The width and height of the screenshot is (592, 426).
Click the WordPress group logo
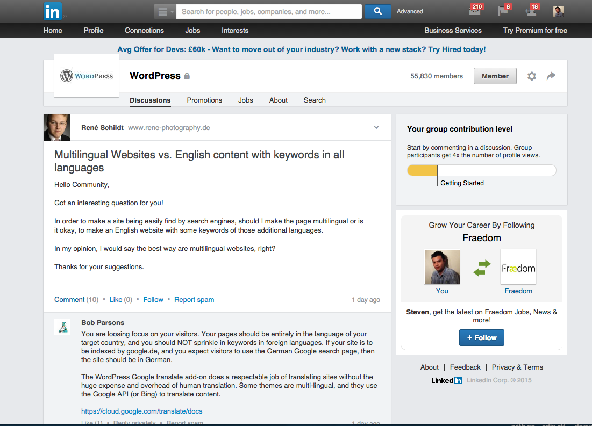(x=87, y=76)
